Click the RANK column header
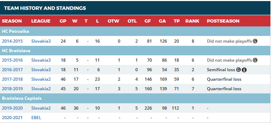The height and width of the screenshot is (129, 274). [192, 21]
